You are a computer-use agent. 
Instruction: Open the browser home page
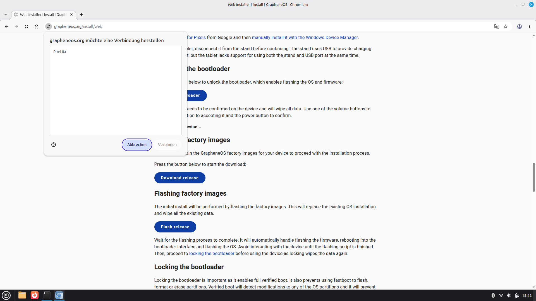click(x=37, y=26)
